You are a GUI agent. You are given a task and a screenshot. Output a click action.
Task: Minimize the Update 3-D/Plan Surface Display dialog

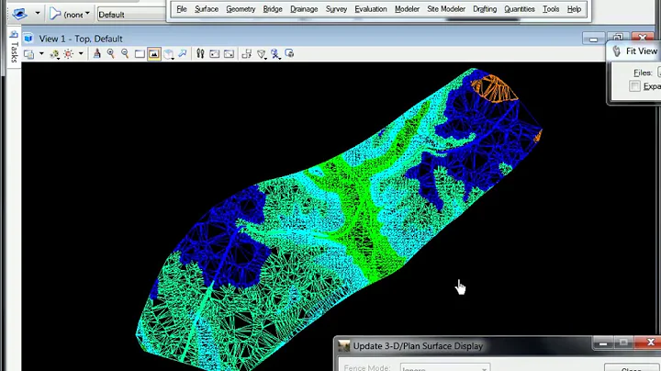[603, 343]
